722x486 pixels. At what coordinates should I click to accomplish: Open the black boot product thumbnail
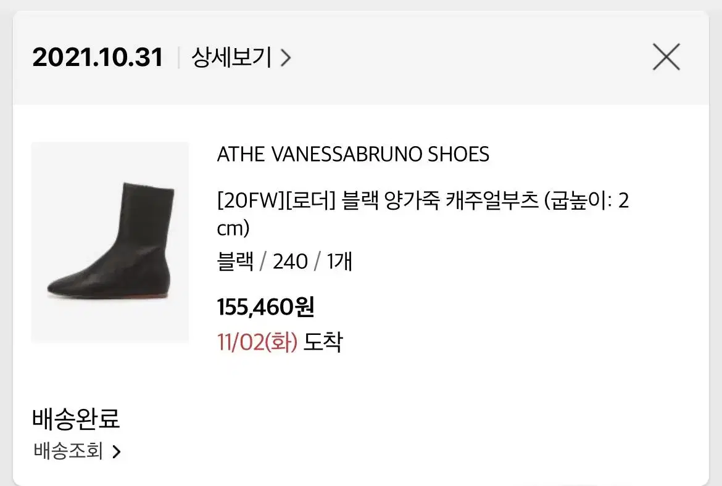tap(110, 242)
